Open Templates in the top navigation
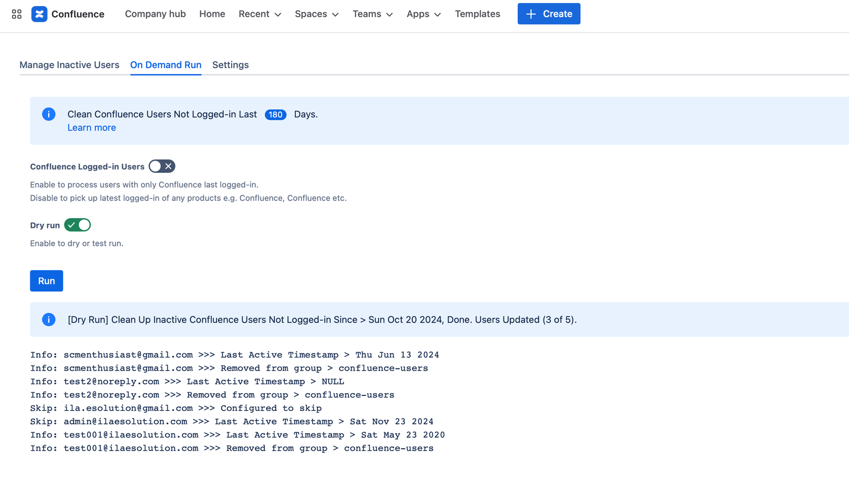 click(477, 14)
